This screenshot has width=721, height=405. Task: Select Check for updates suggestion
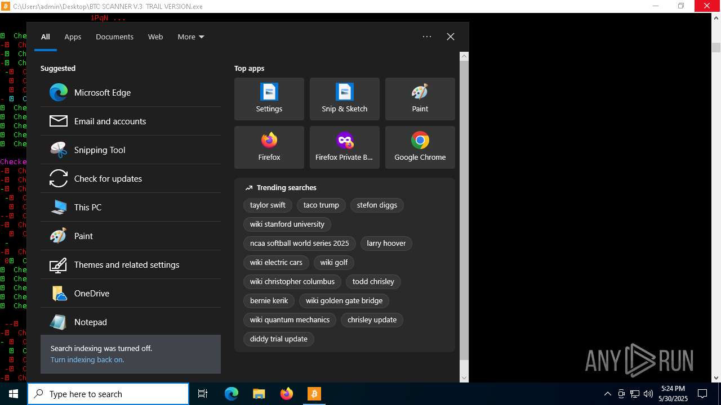[x=131, y=178]
